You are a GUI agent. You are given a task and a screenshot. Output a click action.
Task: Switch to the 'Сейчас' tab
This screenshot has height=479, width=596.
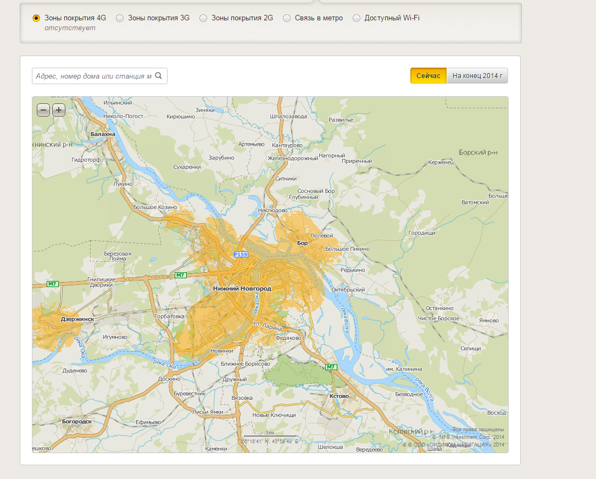(x=428, y=76)
